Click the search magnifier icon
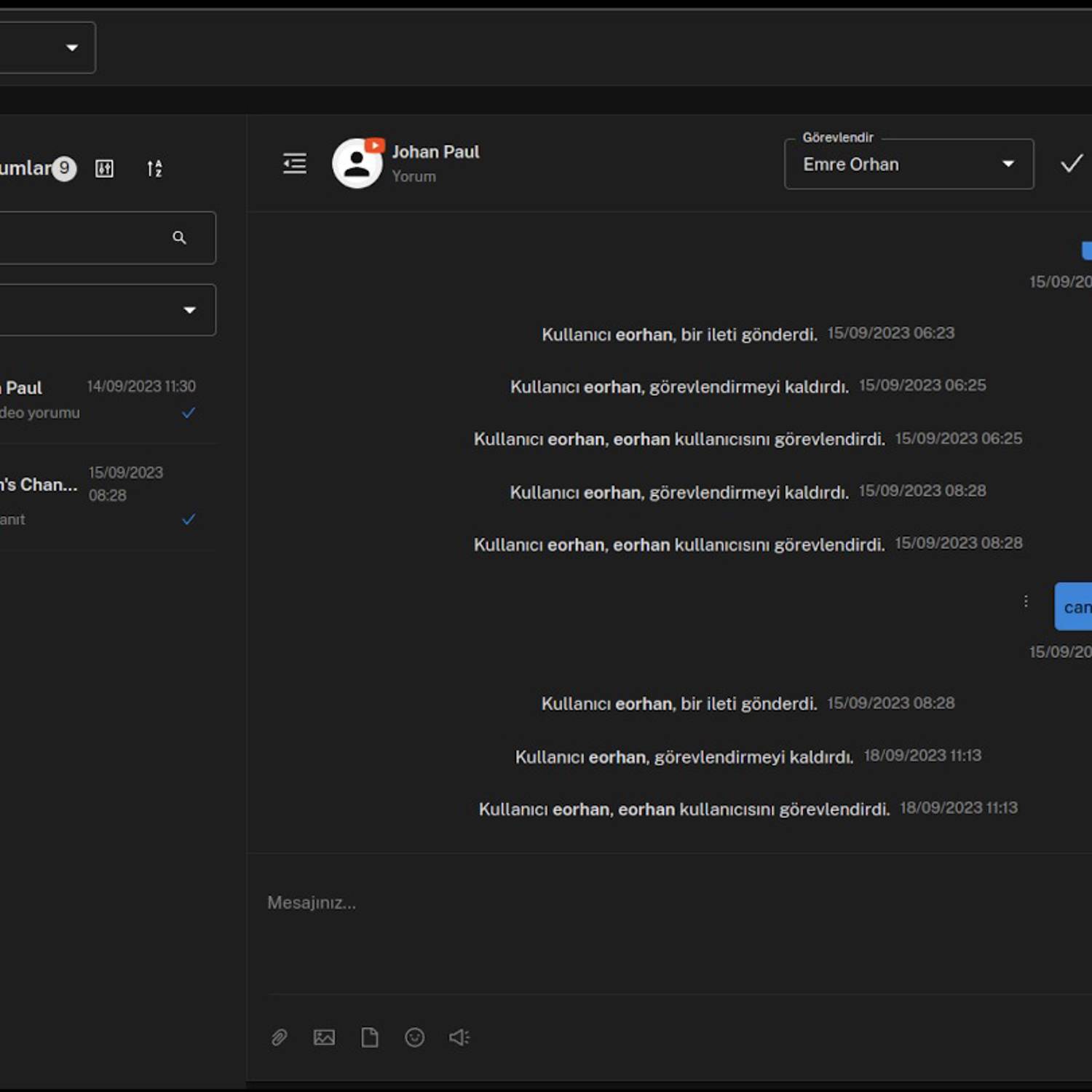This screenshot has width=1092, height=1092. click(x=179, y=237)
